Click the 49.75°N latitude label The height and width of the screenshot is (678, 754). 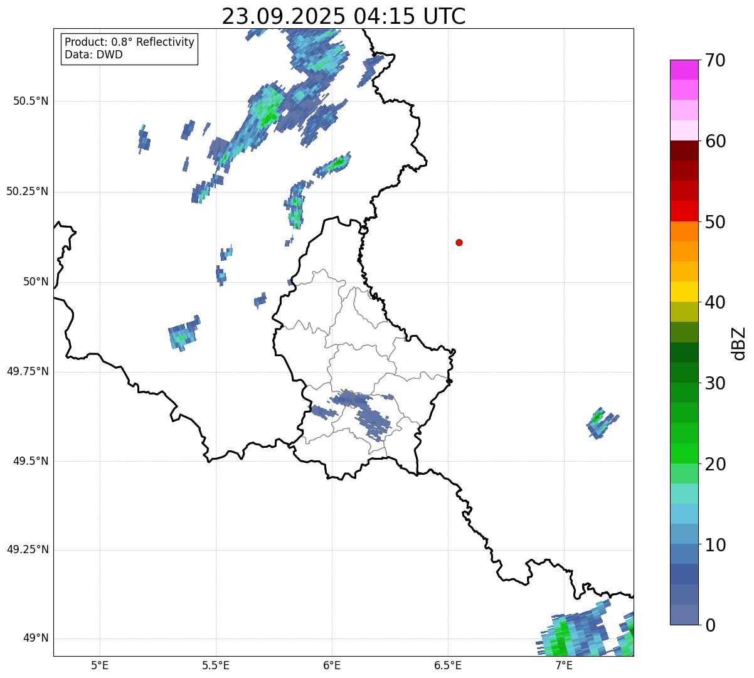28,371
